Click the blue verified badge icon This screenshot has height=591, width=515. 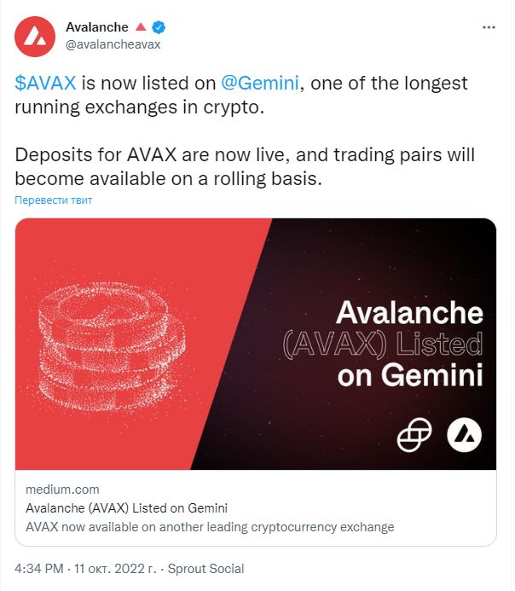click(159, 27)
